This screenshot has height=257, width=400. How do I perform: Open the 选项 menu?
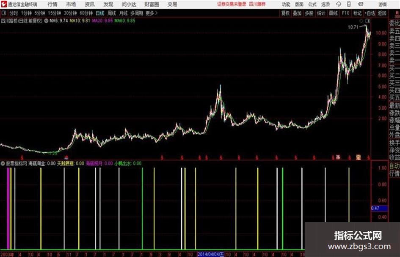[325, 4]
